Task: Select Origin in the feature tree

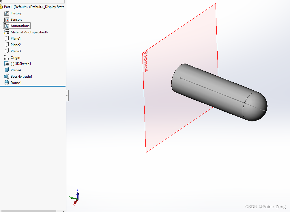Action: 15,57
